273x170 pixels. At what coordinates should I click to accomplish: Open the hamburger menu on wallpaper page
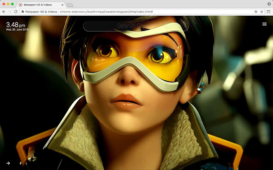[264, 24]
